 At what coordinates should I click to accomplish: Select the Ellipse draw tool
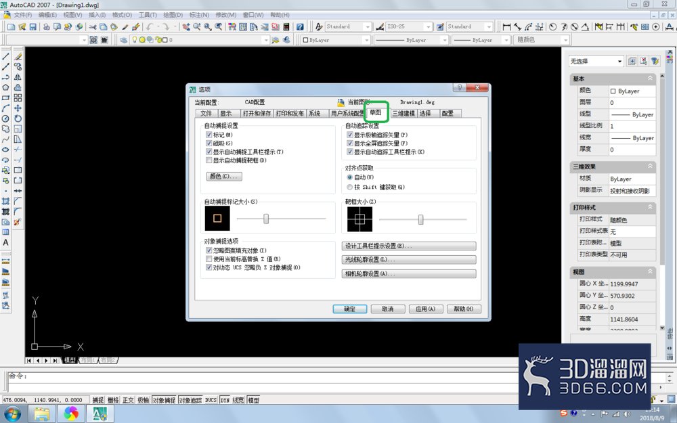[x=5, y=150]
